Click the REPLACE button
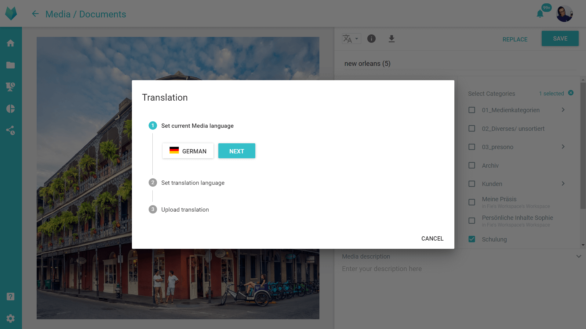 point(515,39)
